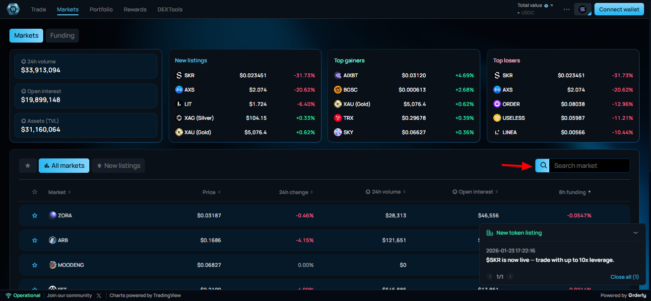This screenshot has height=301, width=651.
Task: Click the AIXBT token icon in Top gainers
Action: tap(338, 76)
